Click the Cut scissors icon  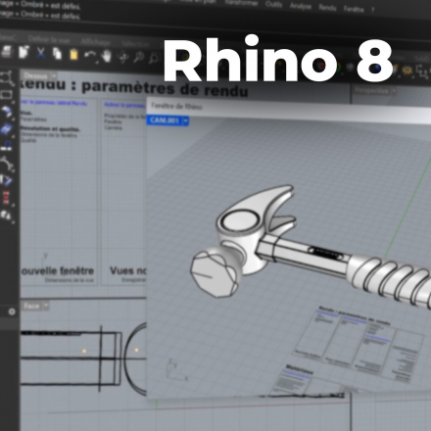point(40,53)
